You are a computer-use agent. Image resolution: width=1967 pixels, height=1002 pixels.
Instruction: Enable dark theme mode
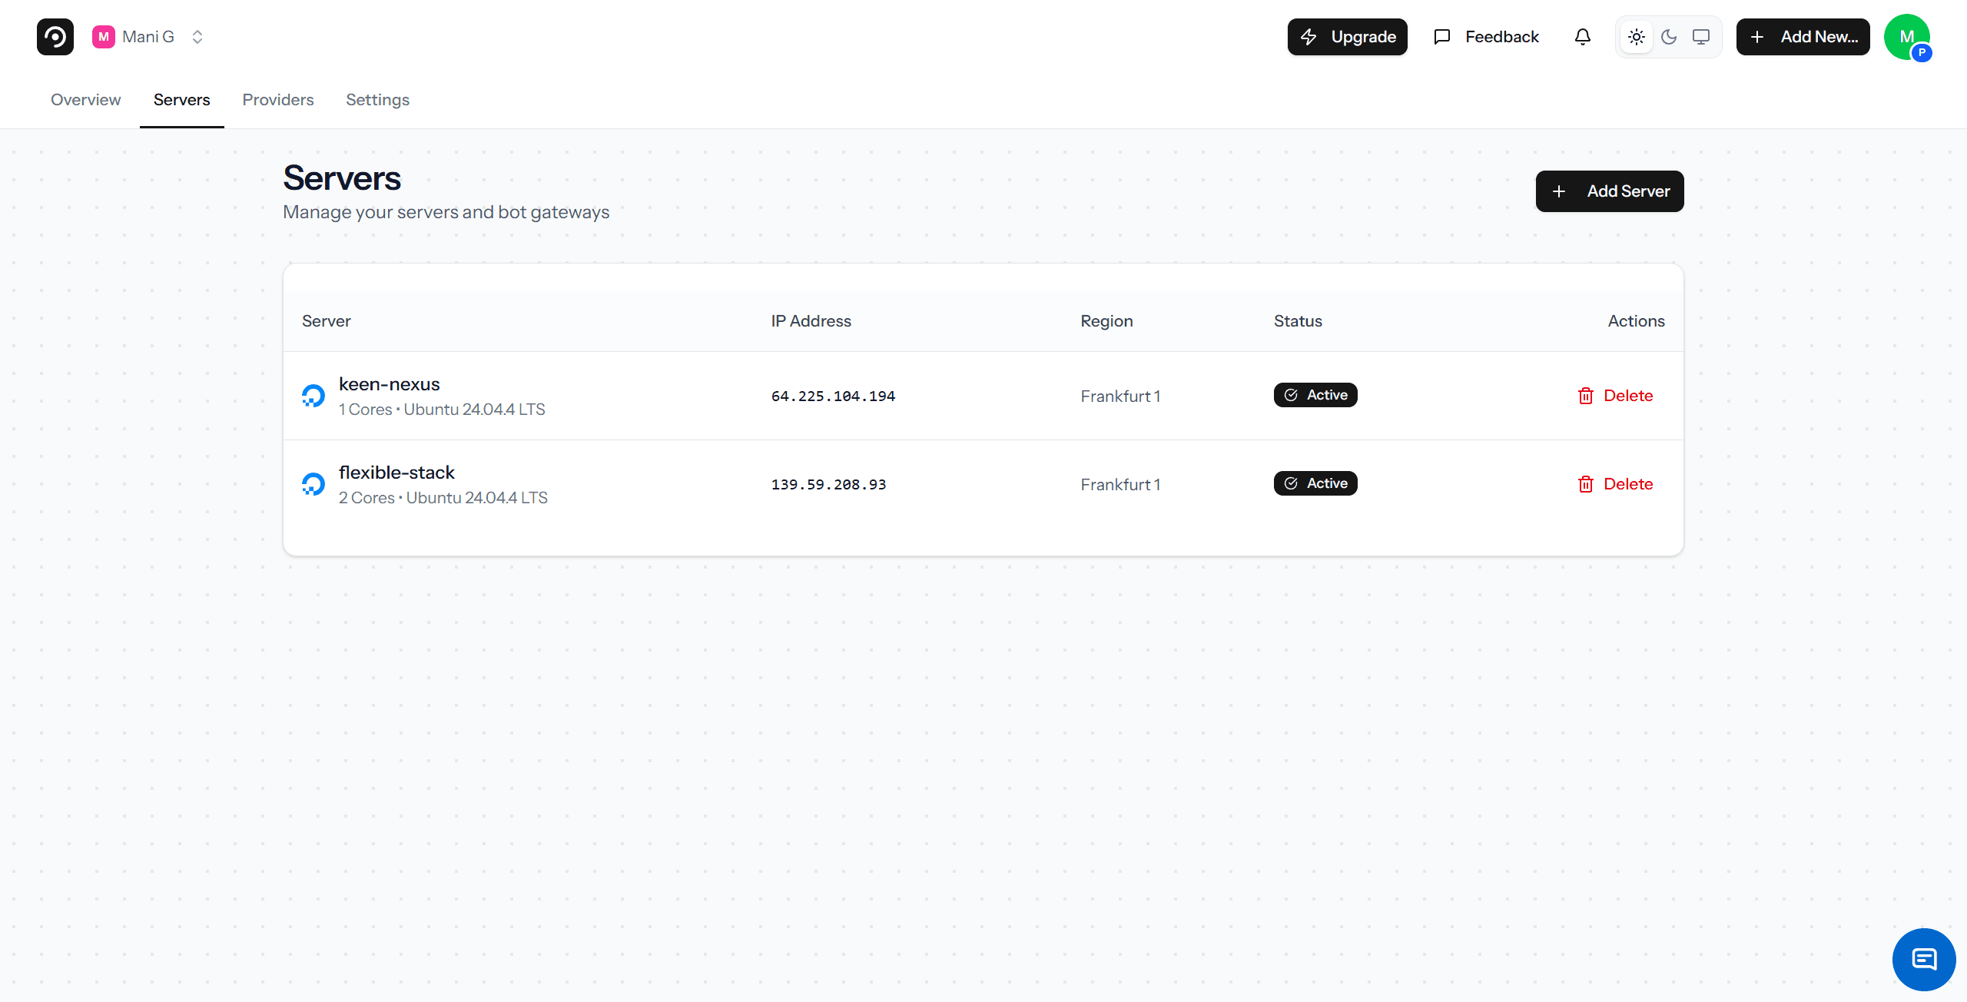[x=1669, y=36]
